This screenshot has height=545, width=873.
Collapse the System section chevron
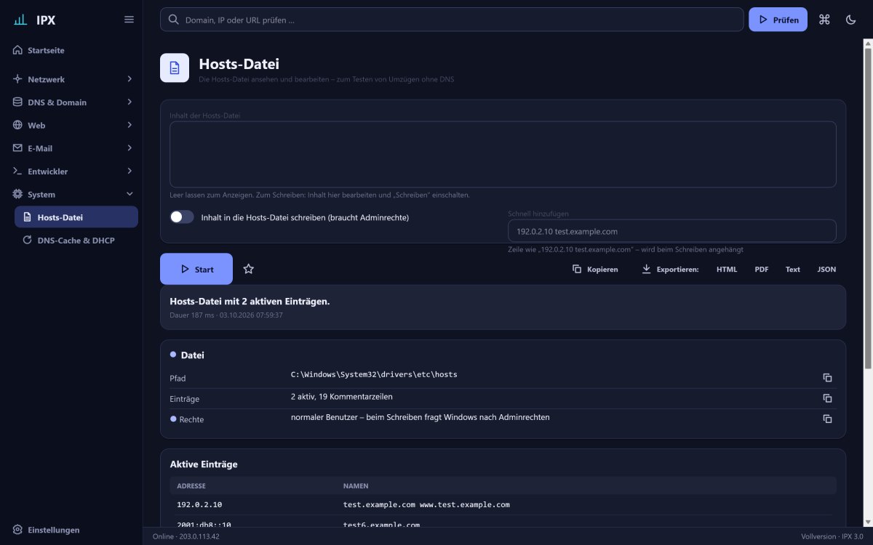tap(129, 194)
